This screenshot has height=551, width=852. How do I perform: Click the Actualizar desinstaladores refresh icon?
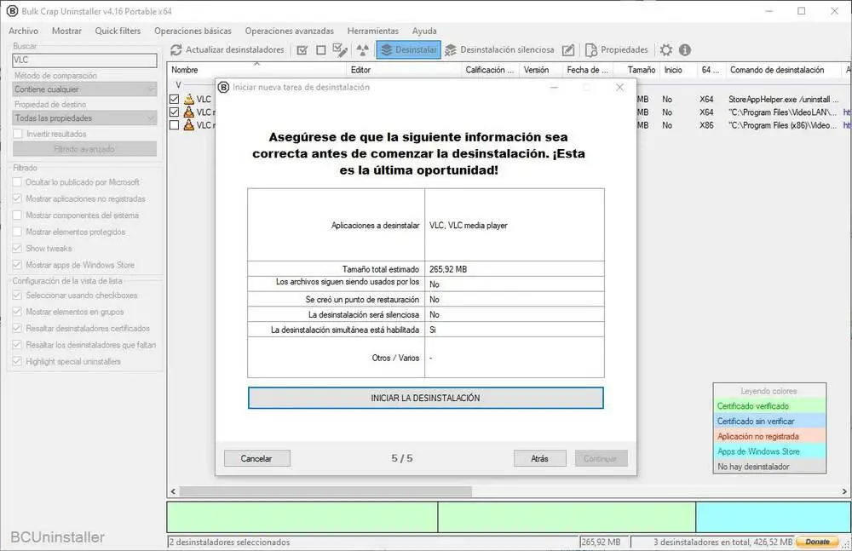pyautogui.click(x=176, y=50)
